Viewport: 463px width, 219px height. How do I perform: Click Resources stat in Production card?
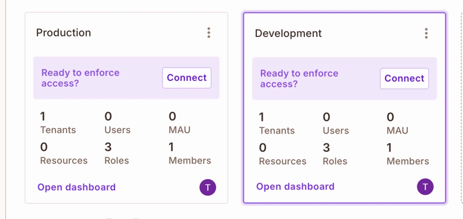[64, 153]
